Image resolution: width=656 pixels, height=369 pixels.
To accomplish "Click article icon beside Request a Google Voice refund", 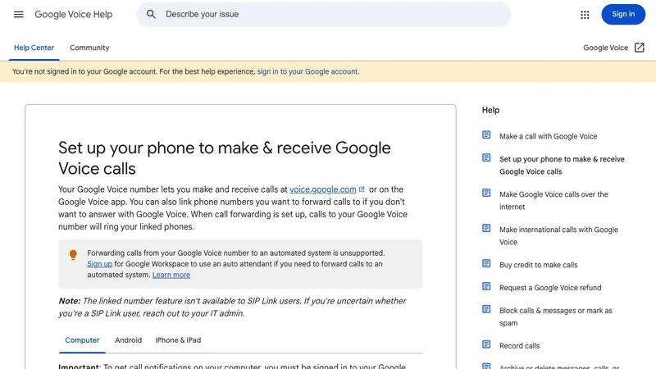I will pyautogui.click(x=486, y=286).
